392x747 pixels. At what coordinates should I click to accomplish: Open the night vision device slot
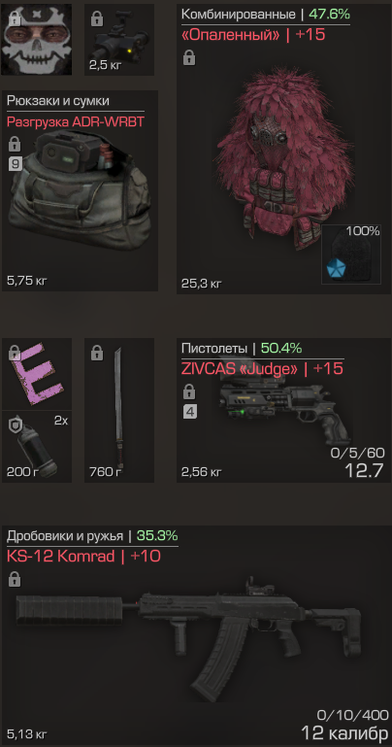coord(119,40)
